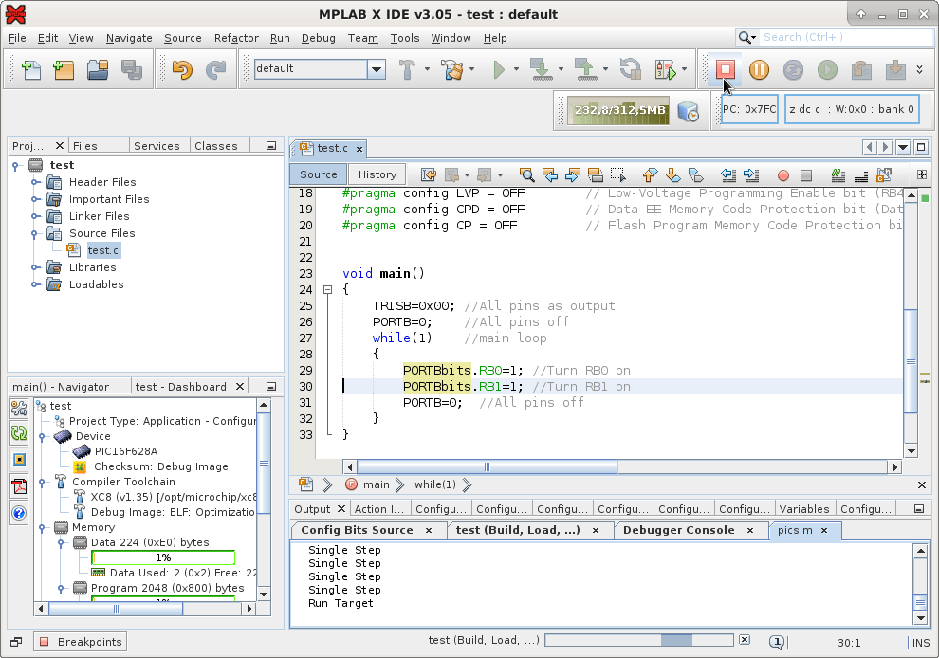Open the editor documents list dropdown arrow
Image resolution: width=939 pixels, height=658 pixels.
(x=903, y=147)
